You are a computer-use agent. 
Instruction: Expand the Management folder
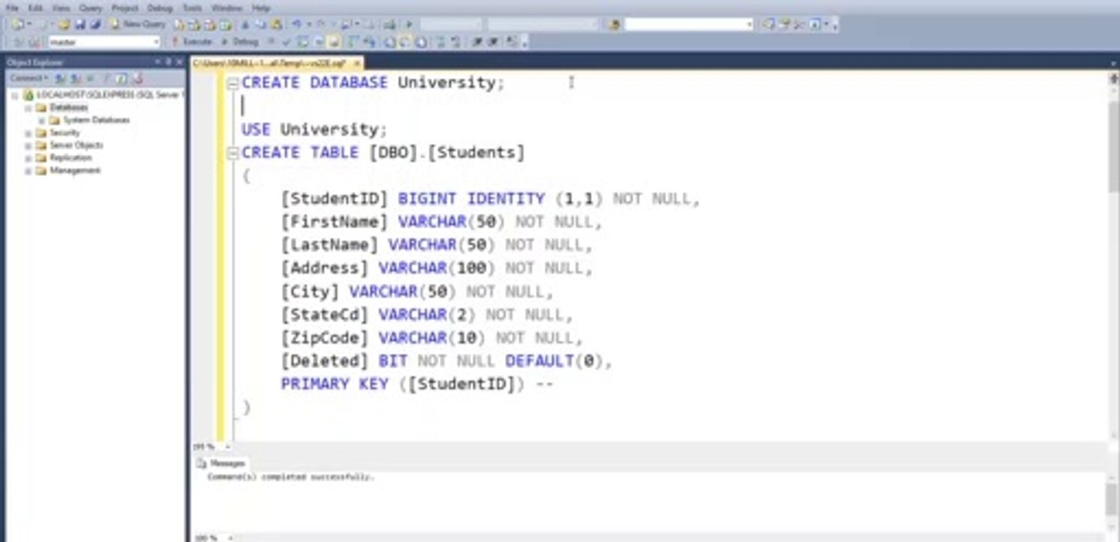[x=28, y=171]
